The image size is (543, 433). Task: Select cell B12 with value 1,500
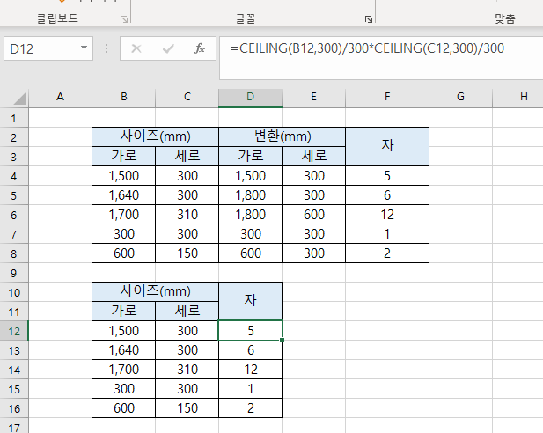123,330
